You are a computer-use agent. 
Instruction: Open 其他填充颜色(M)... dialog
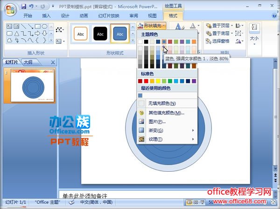(x=167, y=113)
